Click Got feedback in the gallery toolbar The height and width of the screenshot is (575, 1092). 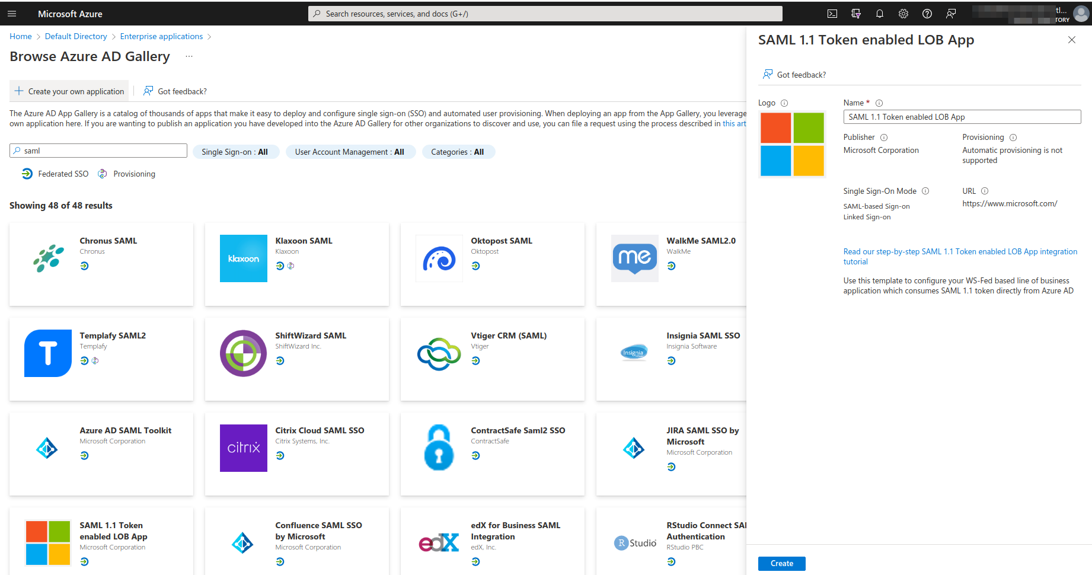pos(175,91)
